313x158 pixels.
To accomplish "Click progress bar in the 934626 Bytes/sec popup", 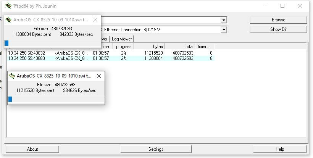I will point(56,99).
